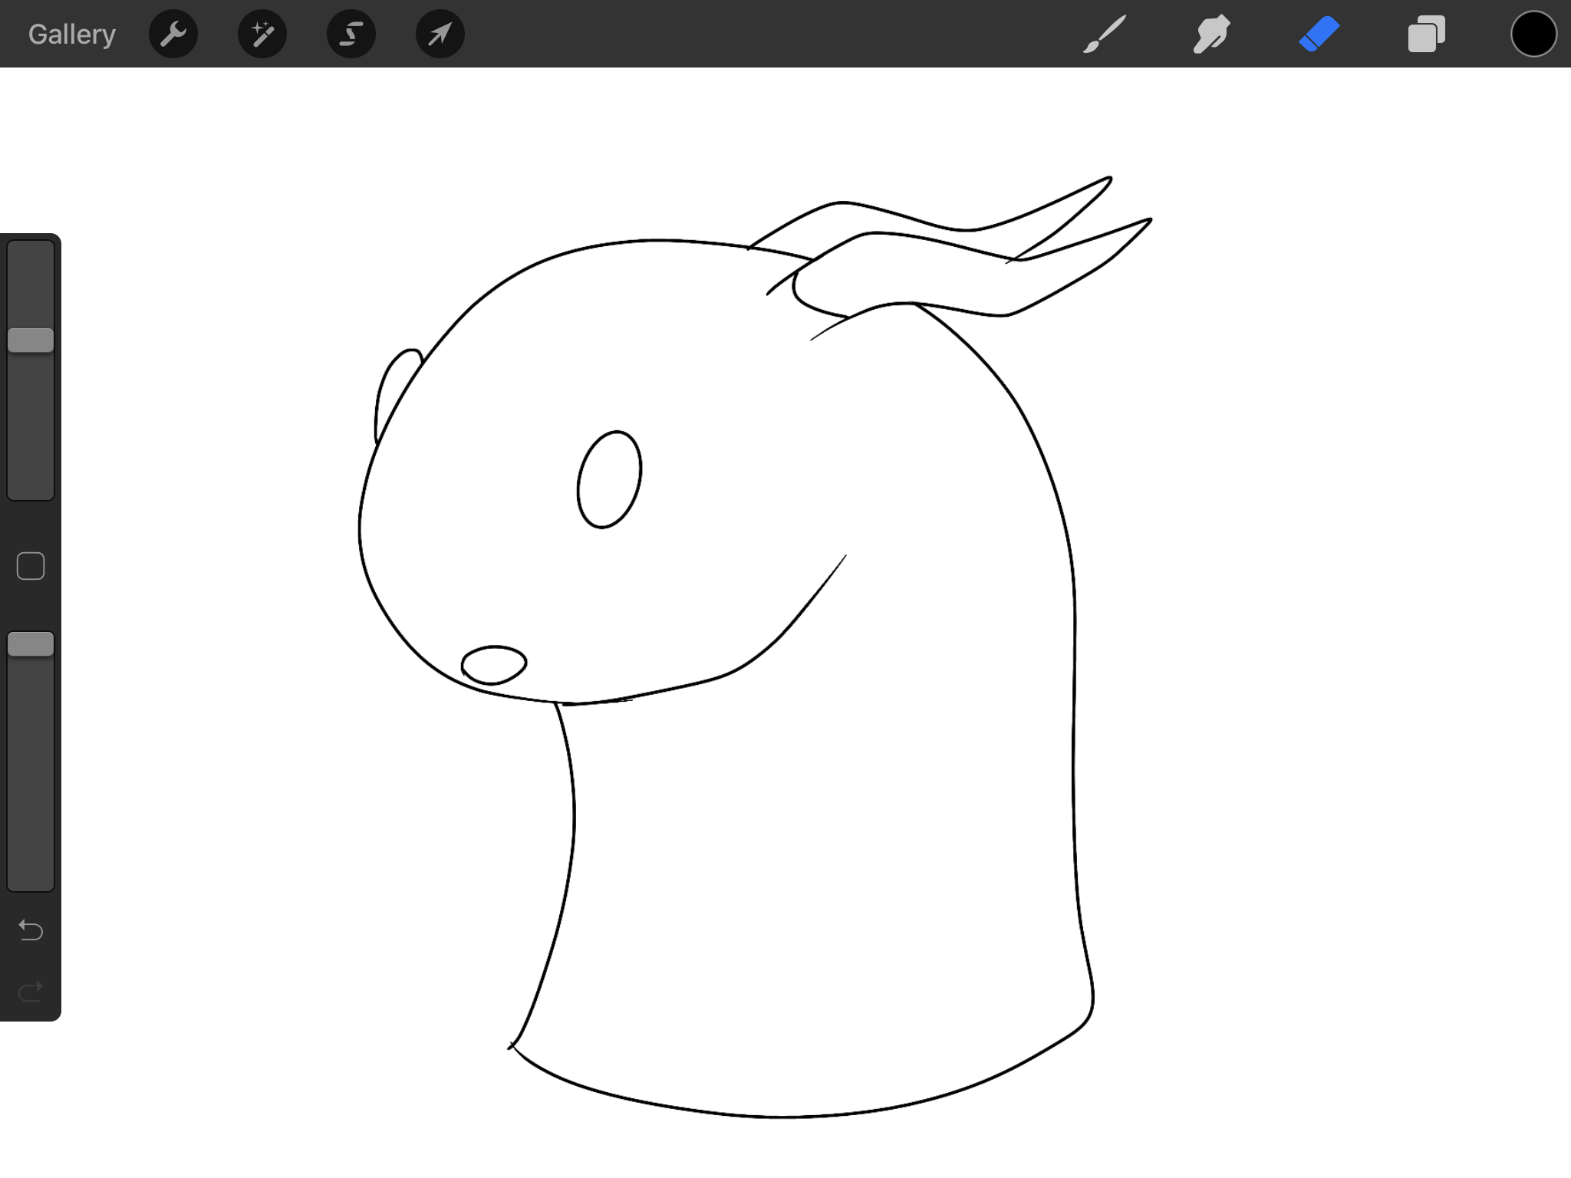This screenshot has height=1178, width=1571.
Task: Select the Paint brush tool
Action: [1105, 35]
